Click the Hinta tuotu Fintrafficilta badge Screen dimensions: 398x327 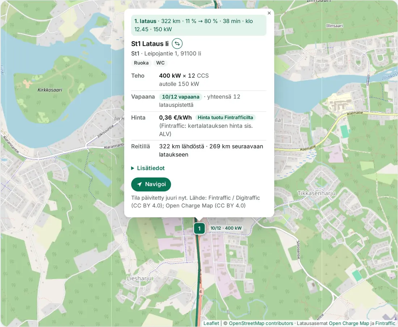point(225,118)
